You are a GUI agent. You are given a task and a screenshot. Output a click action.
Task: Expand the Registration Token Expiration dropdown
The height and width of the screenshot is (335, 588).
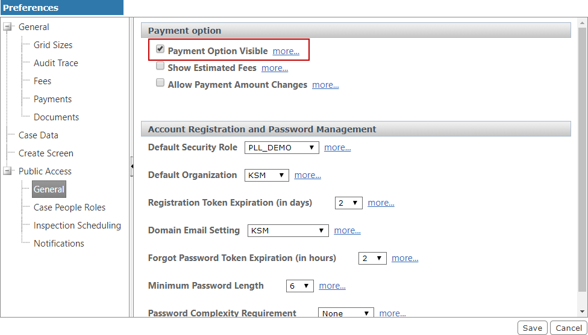pyautogui.click(x=348, y=203)
